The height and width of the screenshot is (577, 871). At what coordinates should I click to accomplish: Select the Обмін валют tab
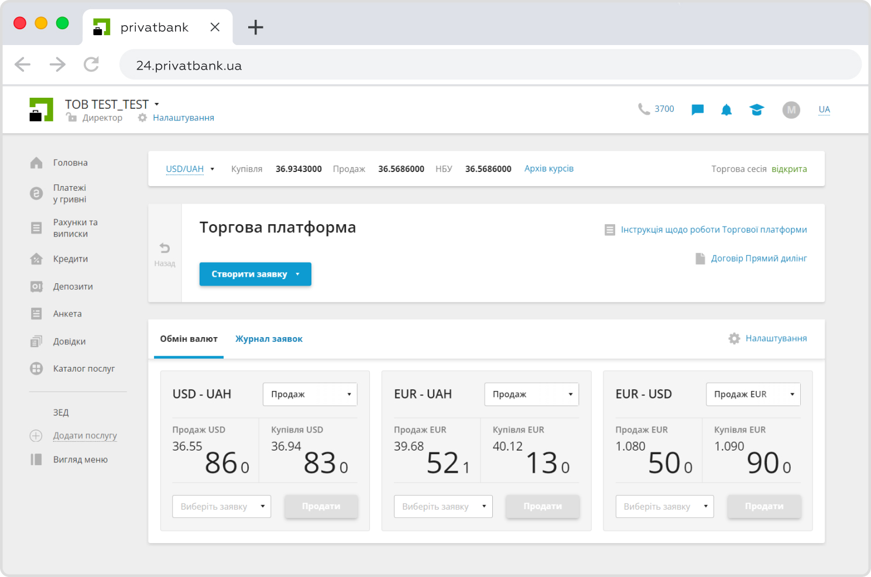188,339
